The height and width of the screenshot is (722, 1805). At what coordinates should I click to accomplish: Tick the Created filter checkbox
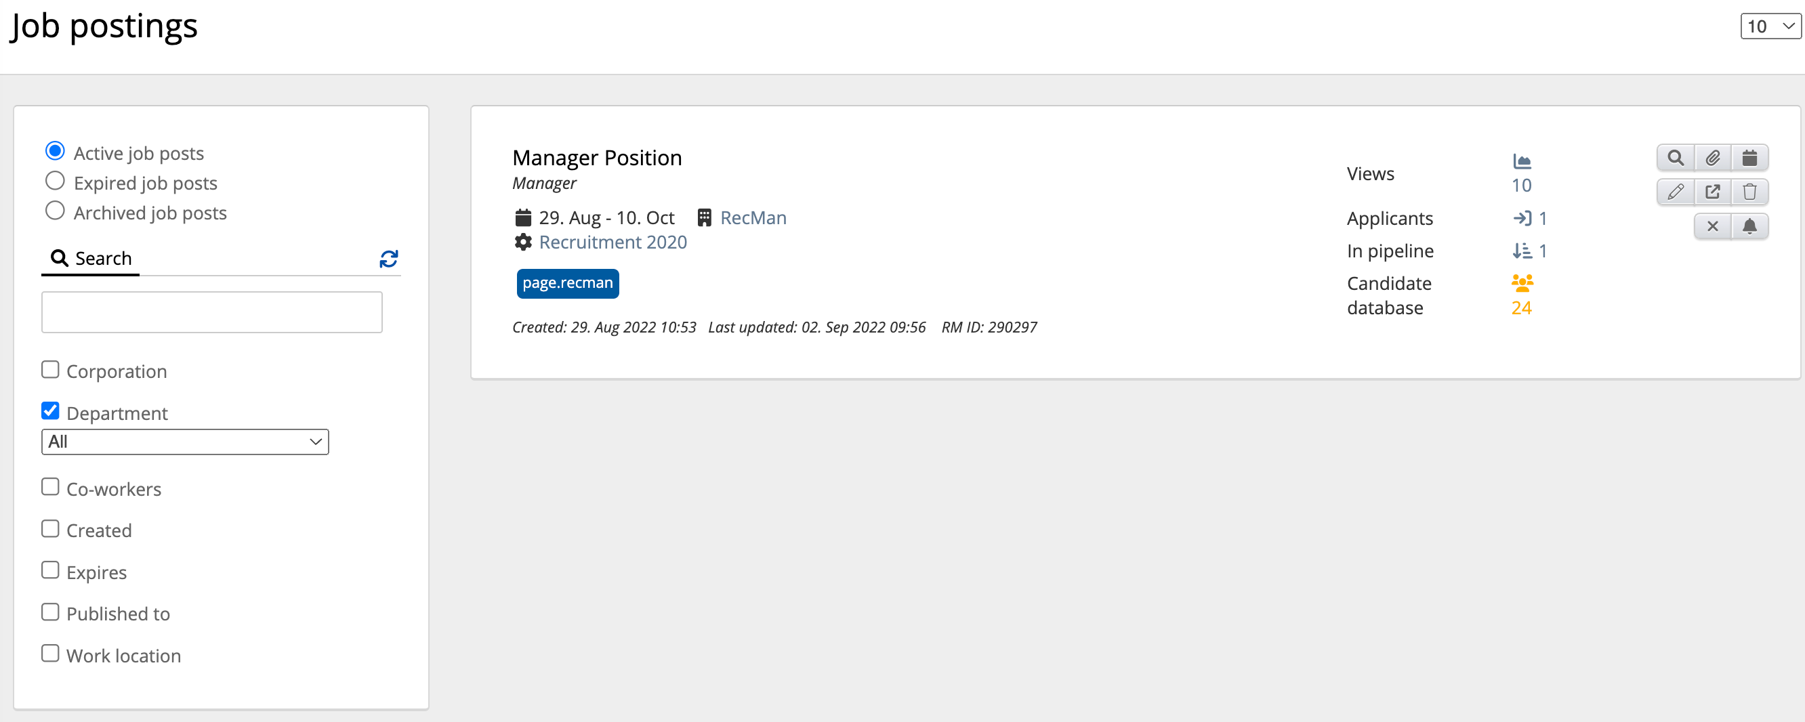[x=50, y=528]
